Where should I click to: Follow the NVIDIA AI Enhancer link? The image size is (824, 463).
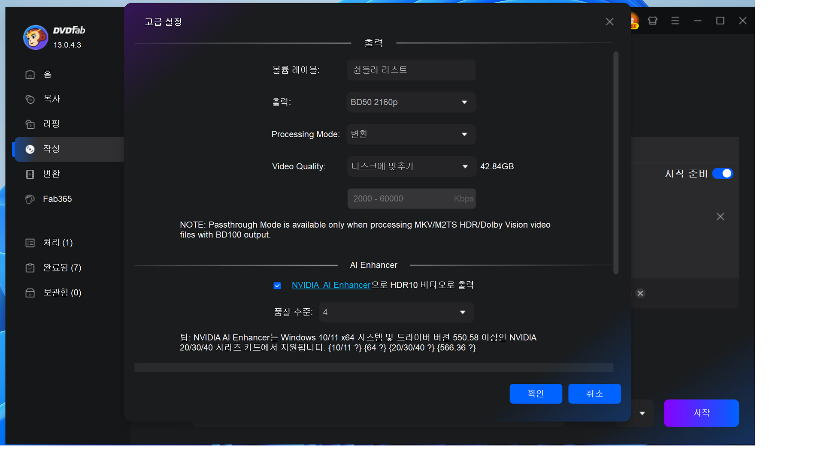331,285
